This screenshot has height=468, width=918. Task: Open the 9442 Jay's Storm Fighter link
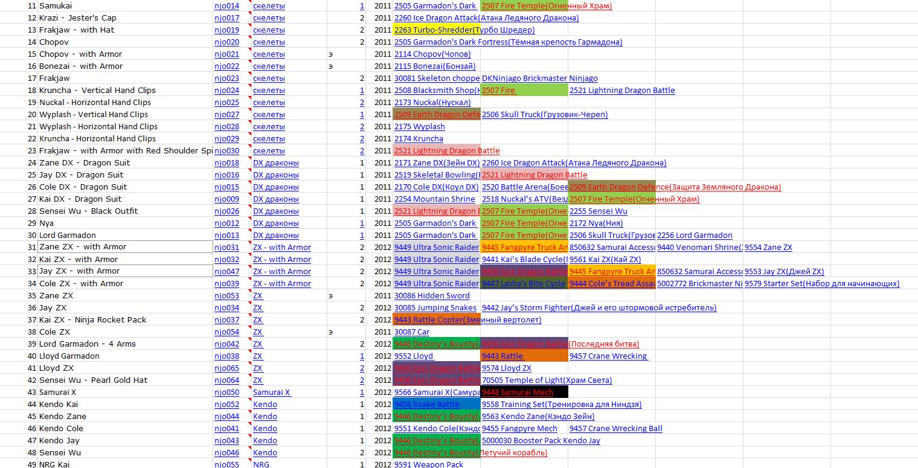pos(599,308)
